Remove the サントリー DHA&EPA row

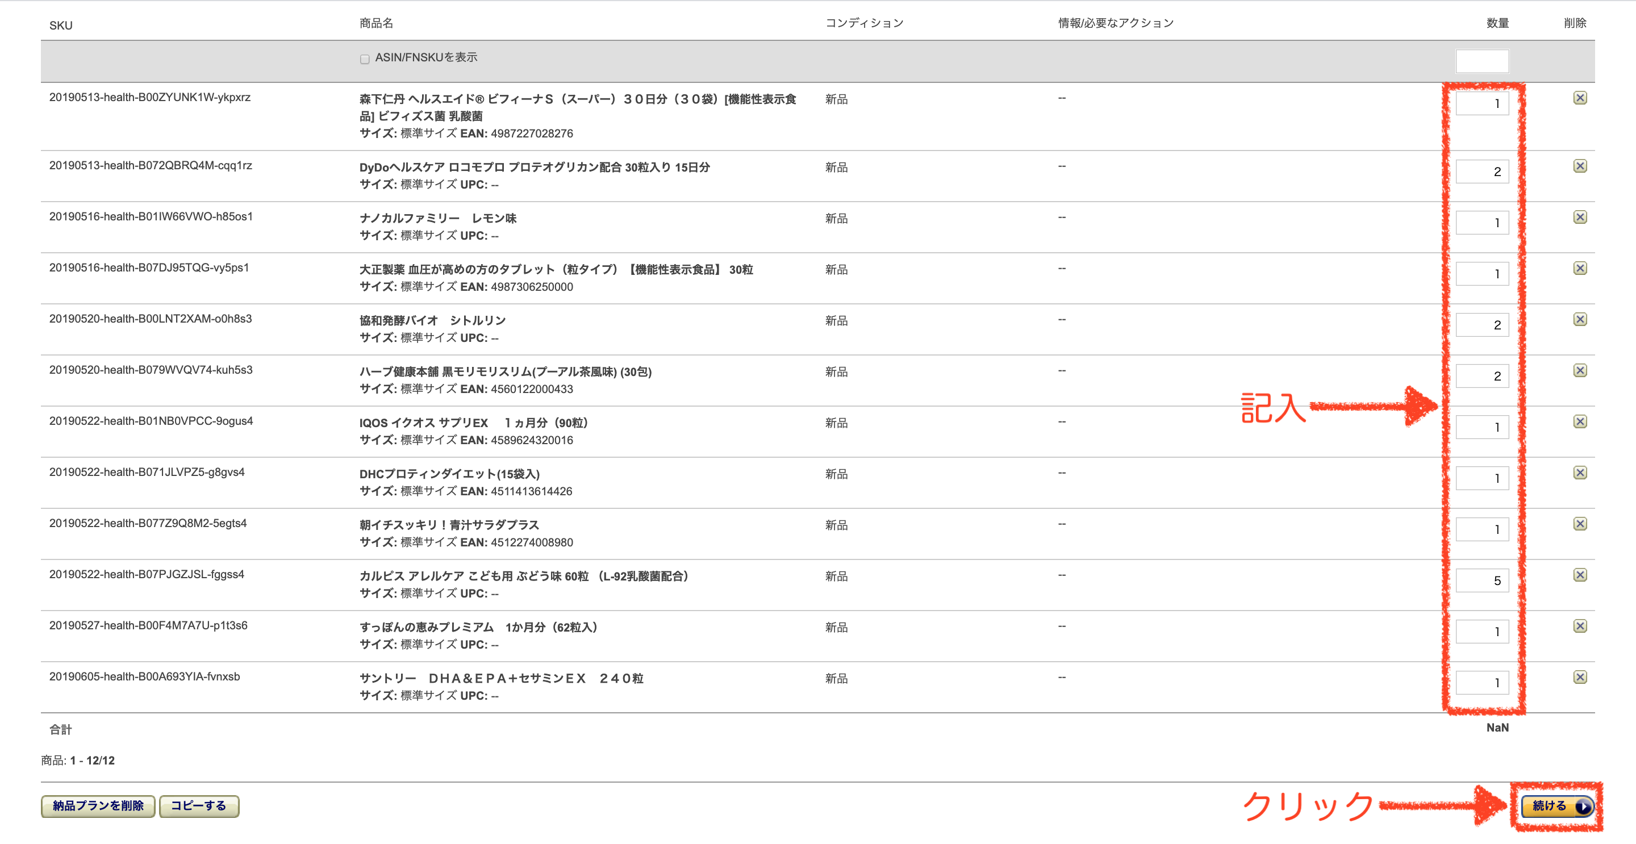point(1580,677)
